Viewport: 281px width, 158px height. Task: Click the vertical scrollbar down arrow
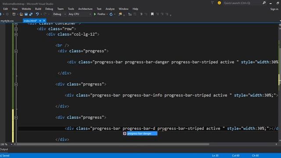pyautogui.click(x=280, y=141)
